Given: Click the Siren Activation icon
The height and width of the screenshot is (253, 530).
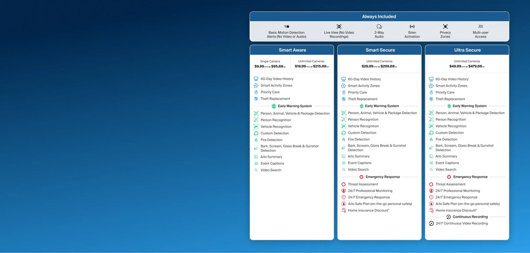Looking at the screenshot, I should coord(412,26).
